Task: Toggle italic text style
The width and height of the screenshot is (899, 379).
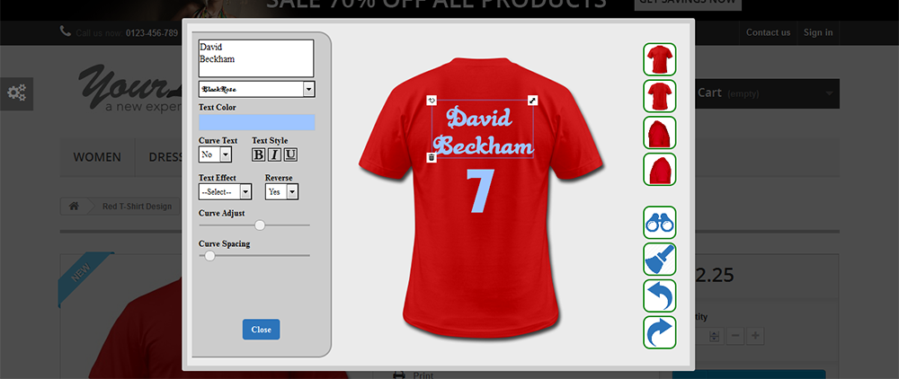Action: [x=274, y=154]
